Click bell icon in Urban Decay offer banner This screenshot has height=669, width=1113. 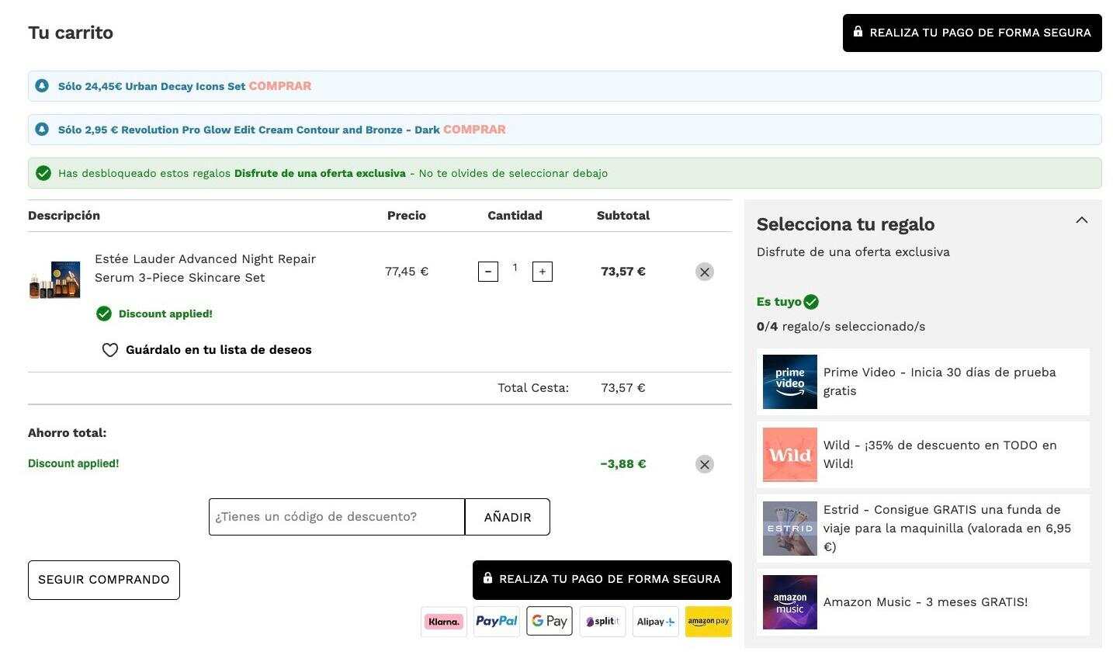click(42, 86)
